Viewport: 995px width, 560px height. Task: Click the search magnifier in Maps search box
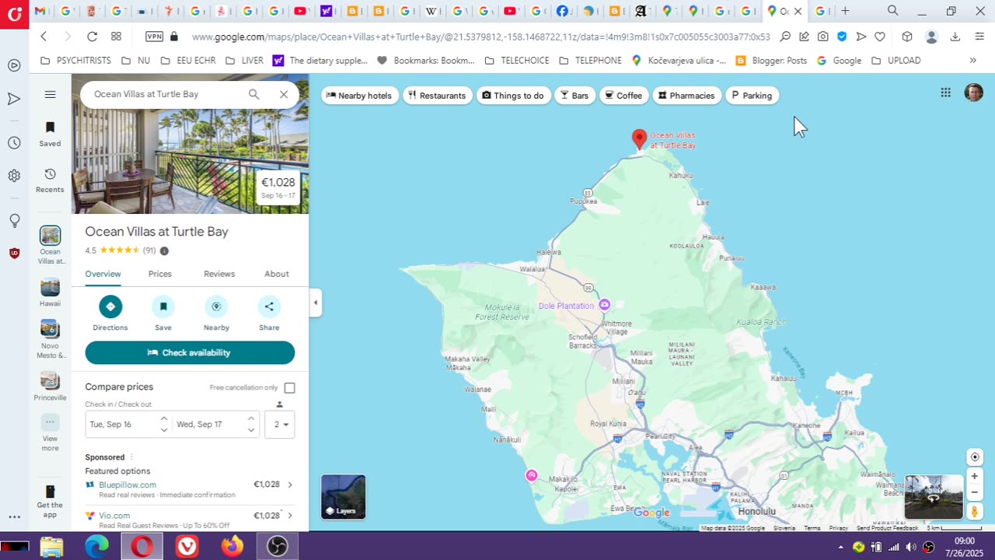click(254, 94)
